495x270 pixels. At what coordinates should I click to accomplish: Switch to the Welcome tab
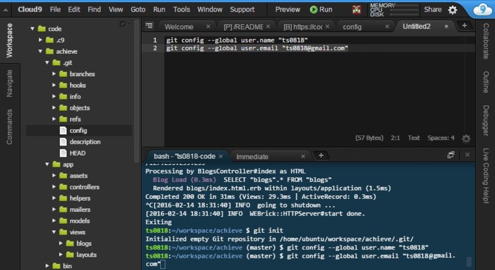pos(179,27)
